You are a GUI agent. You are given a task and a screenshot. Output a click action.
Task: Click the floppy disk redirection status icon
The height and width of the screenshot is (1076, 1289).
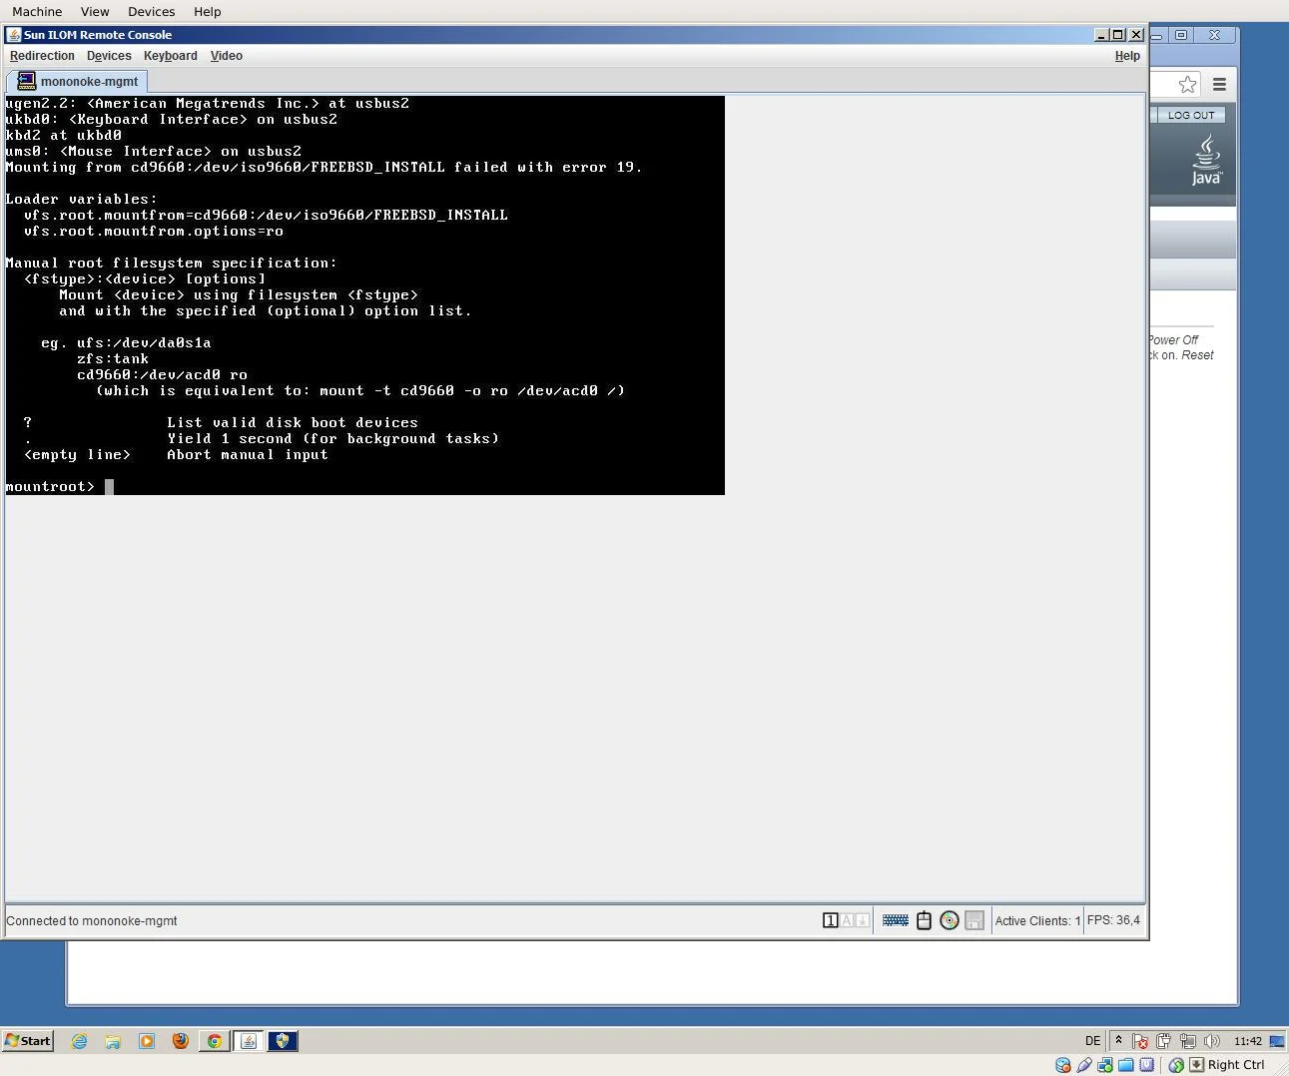(974, 920)
